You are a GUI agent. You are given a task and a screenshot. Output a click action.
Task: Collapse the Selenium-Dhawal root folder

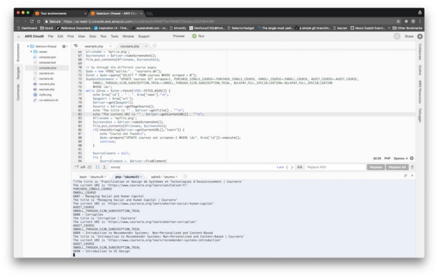[27, 47]
